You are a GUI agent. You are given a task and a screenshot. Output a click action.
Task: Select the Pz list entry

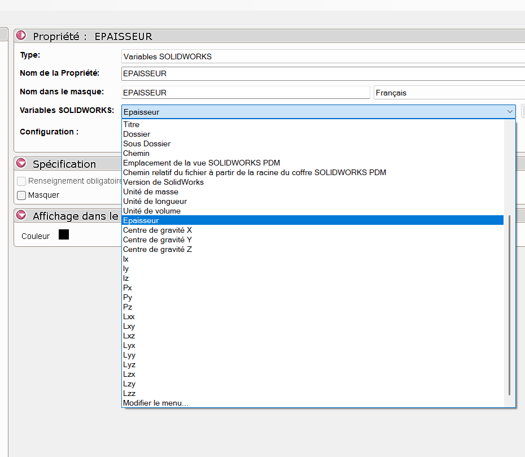tap(313, 307)
